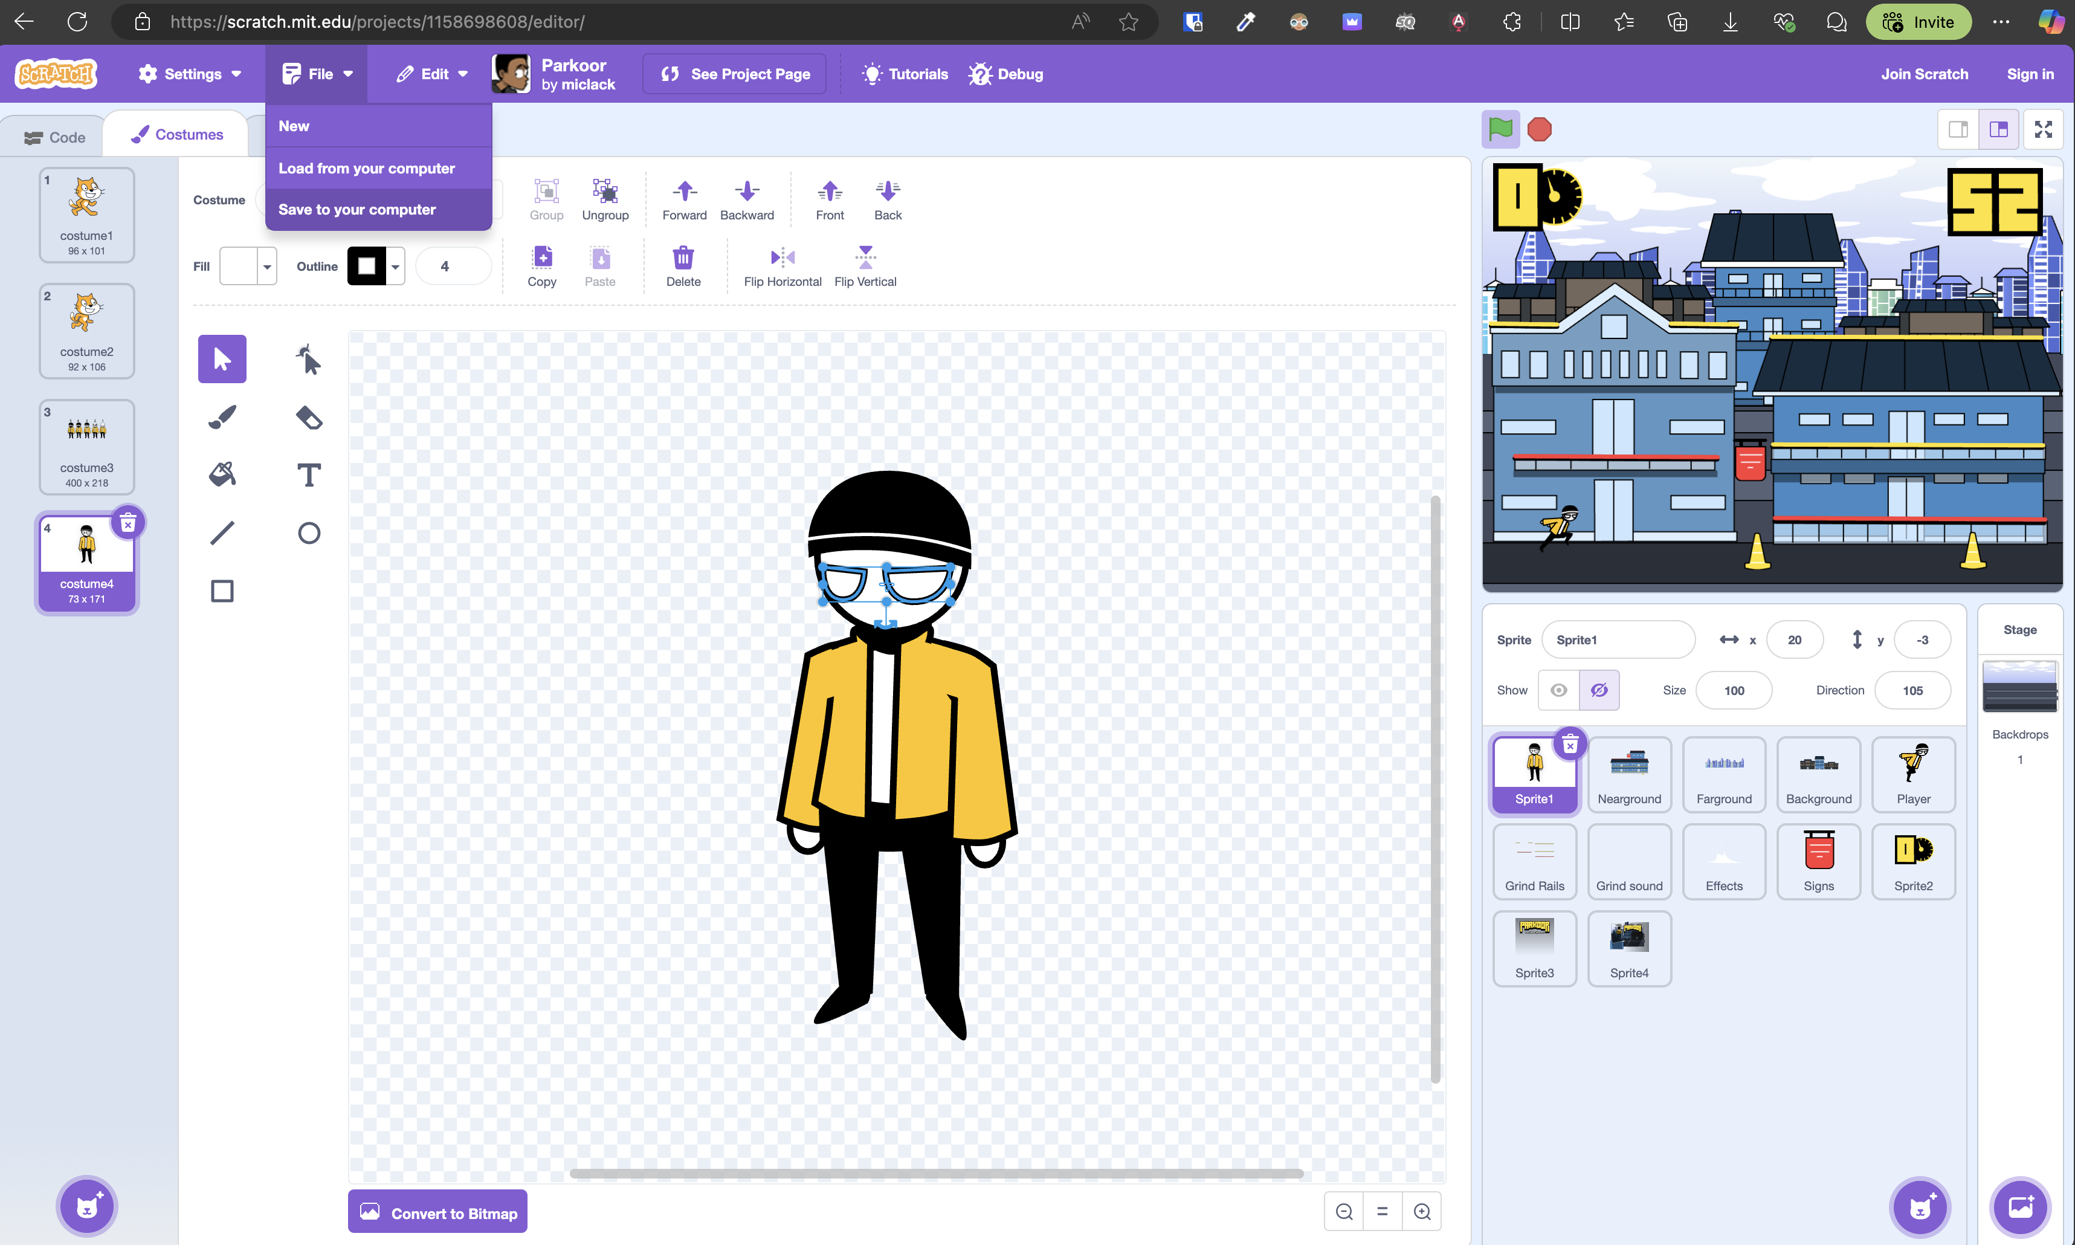Hide sprite with crossed-eye toggle
Screen dimensions: 2075x1245
click(x=1599, y=690)
